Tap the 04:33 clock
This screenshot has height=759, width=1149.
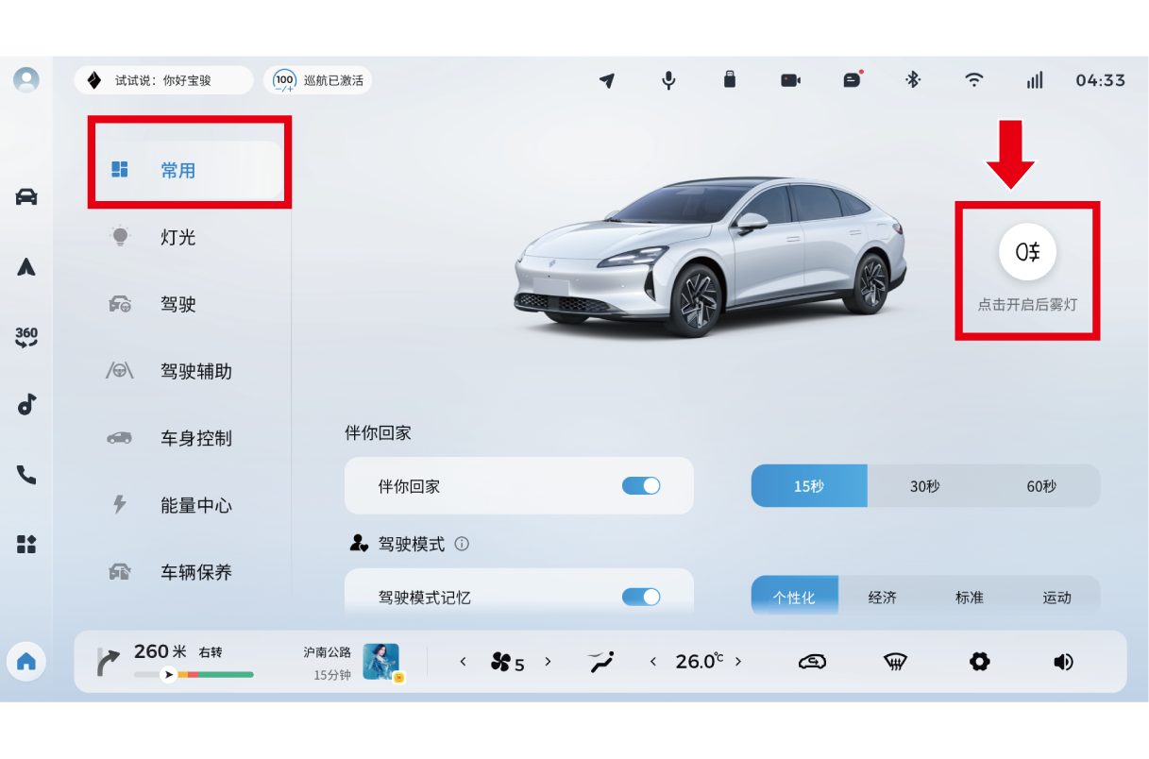1101,80
